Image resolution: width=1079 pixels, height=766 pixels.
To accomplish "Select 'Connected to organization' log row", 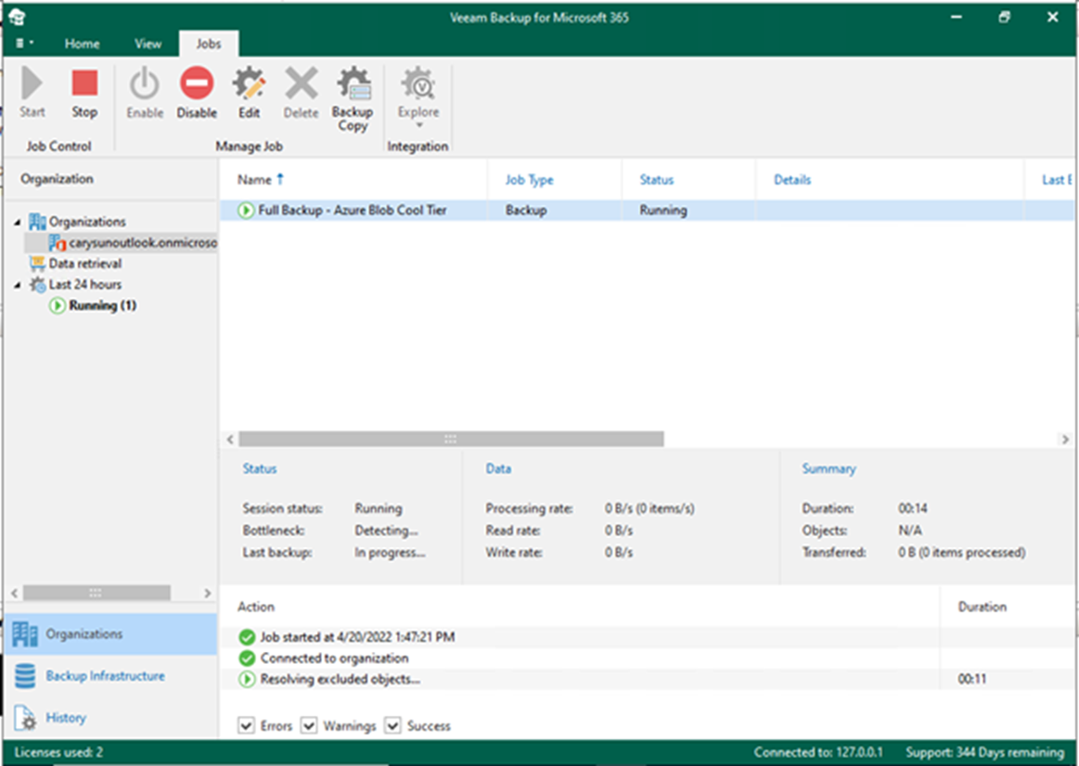I will (x=647, y=658).
